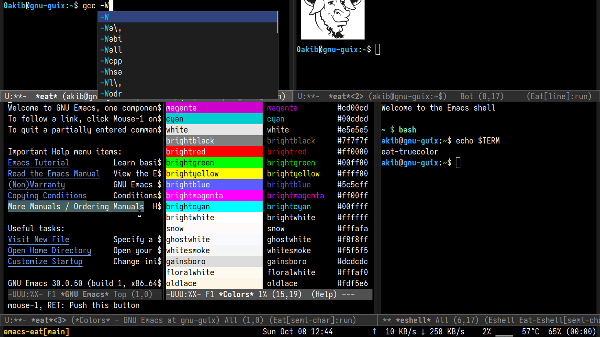Open the Copying Conditions link
This screenshot has width=600, height=337.
click(x=47, y=196)
